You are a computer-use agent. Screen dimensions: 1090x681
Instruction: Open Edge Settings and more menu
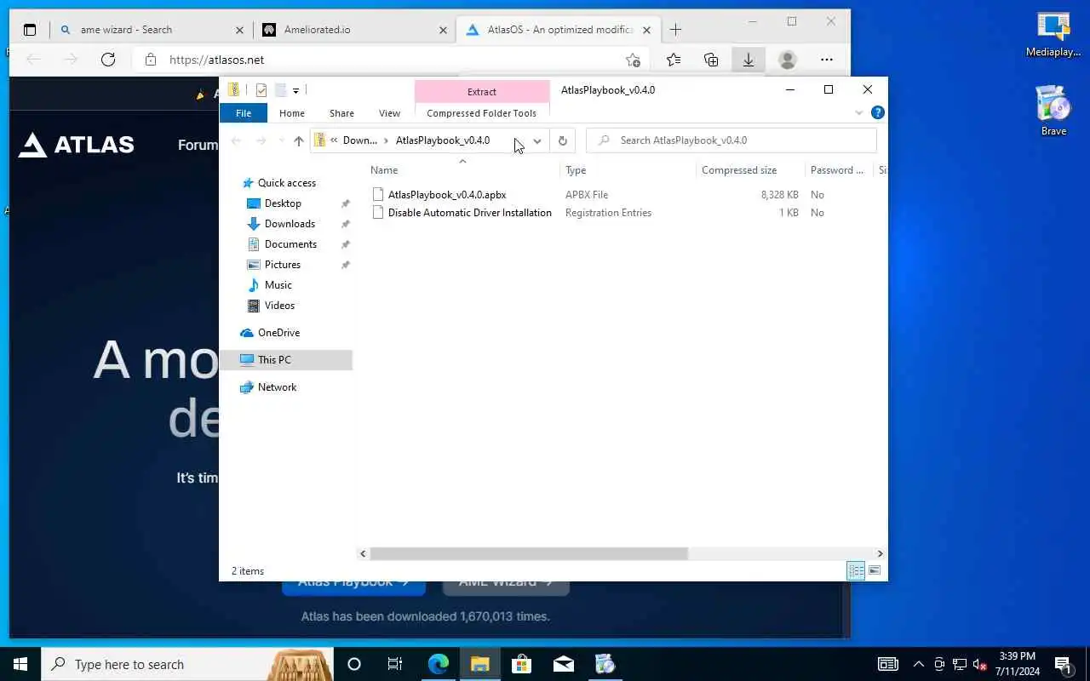827,60
